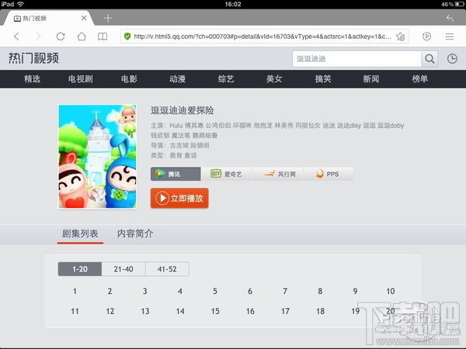The image size is (466, 349).
Task: Select the 腾讯 video source
Action: pos(176,174)
